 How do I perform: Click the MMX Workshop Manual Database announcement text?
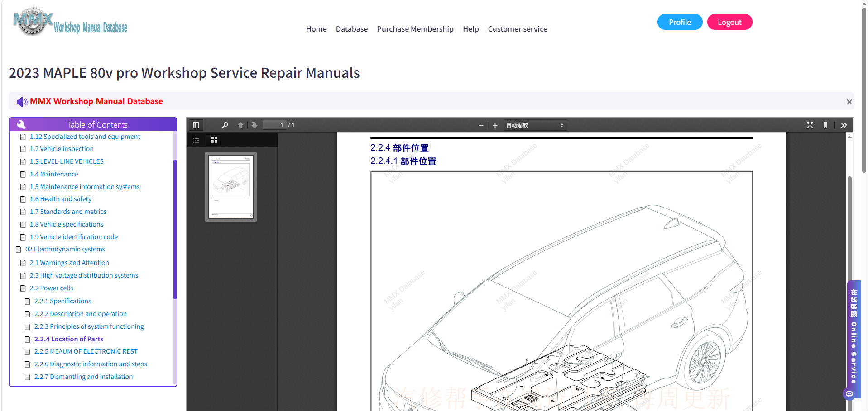coord(96,101)
